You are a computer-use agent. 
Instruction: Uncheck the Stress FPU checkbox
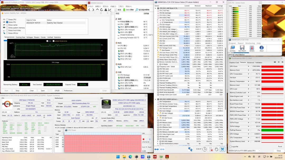coord(7,22)
